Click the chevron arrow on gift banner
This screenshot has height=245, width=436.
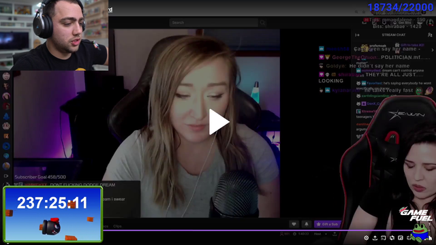(x=433, y=50)
